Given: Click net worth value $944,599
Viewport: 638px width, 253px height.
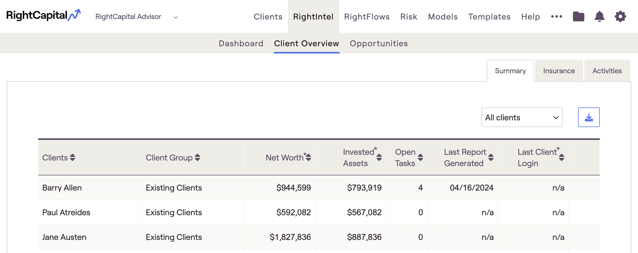Looking at the screenshot, I should 294,188.
